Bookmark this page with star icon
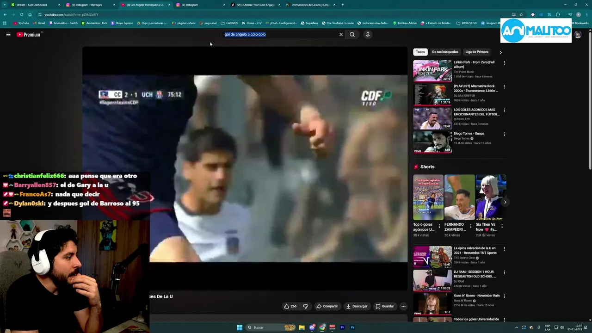Viewport: 592px width, 333px height. click(x=521, y=14)
